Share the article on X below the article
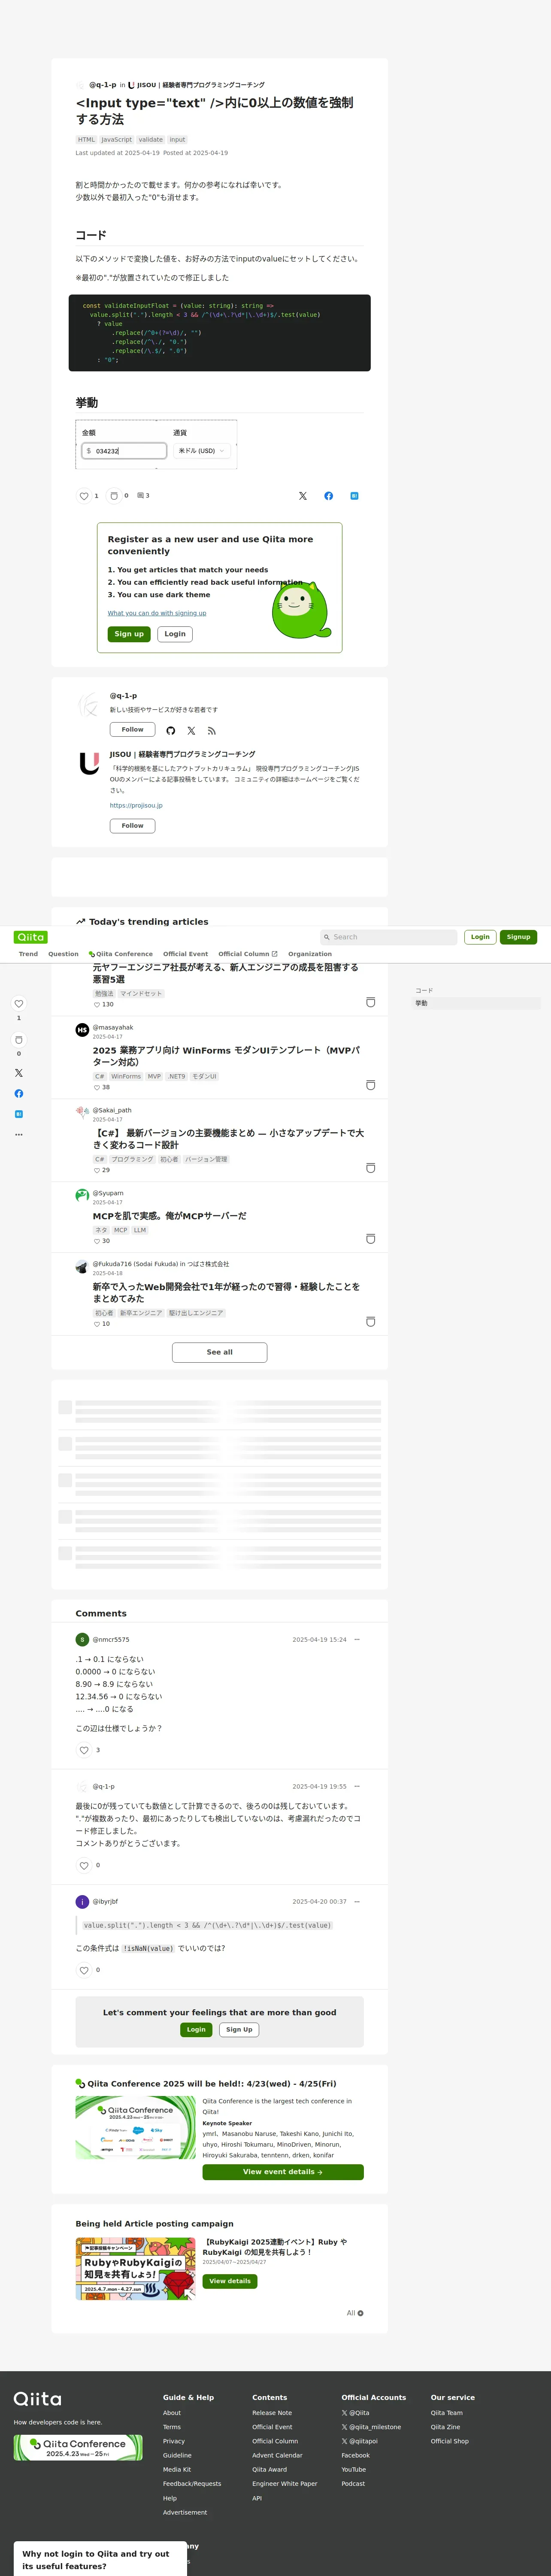The height and width of the screenshot is (2576, 551). click(303, 496)
